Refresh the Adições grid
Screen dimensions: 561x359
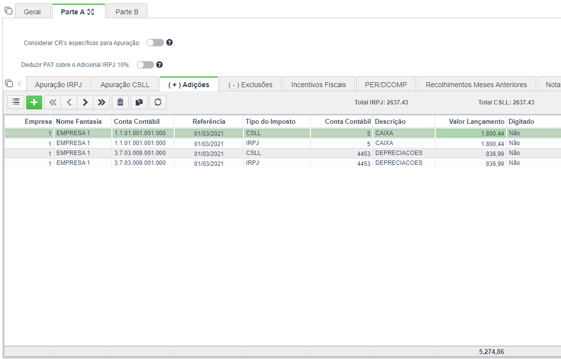158,103
